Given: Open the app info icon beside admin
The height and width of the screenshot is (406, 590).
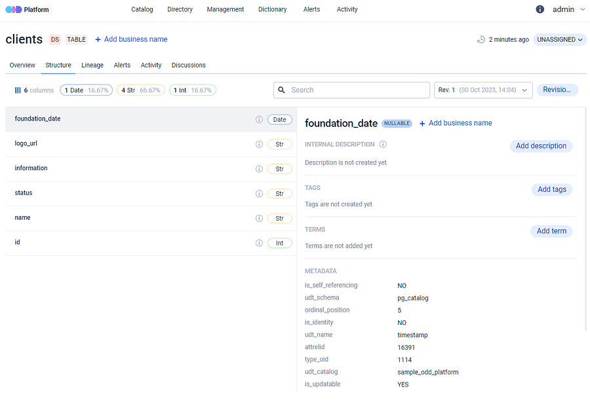Looking at the screenshot, I should 540,10.
